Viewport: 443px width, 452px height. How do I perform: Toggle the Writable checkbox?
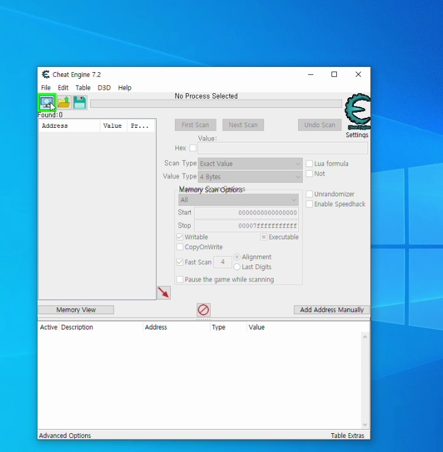click(180, 237)
